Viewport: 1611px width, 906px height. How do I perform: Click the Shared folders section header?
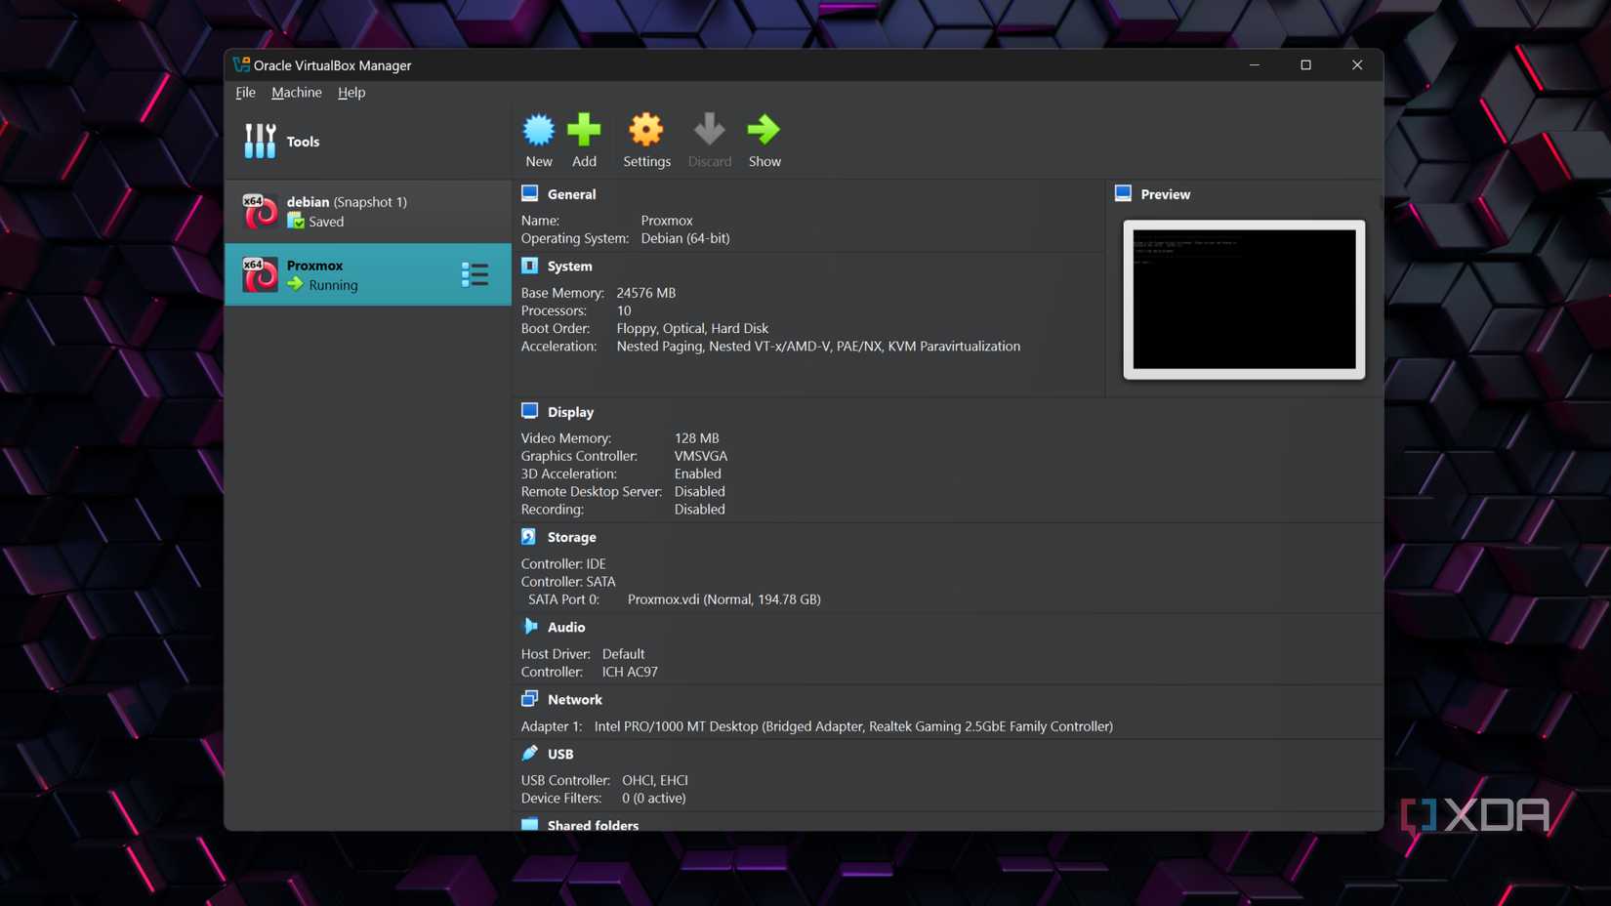(x=593, y=825)
